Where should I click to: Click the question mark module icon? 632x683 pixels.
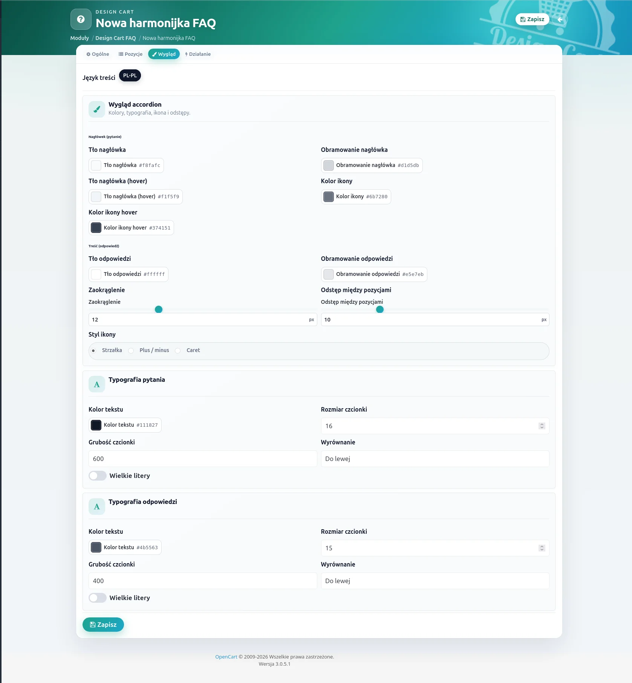point(81,19)
